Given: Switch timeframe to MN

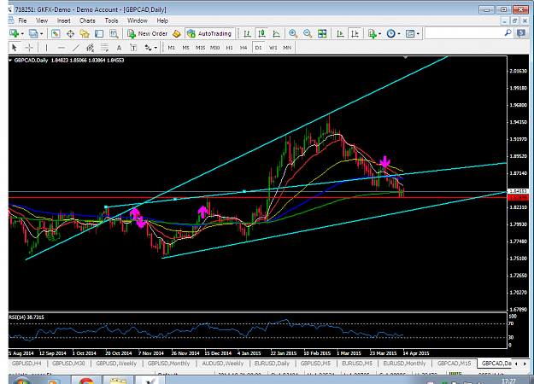Looking at the screenshot, I should click(x=287, y=48).
